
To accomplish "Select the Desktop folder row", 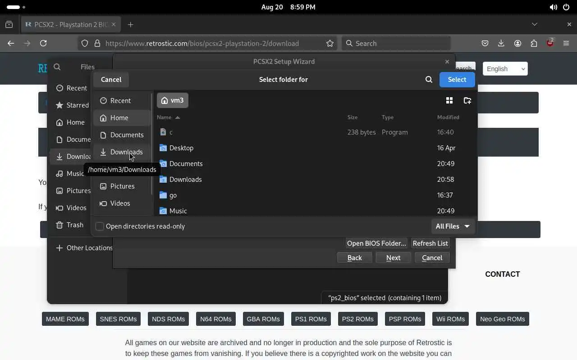I will pyautogui.click(x=316, y=148).
